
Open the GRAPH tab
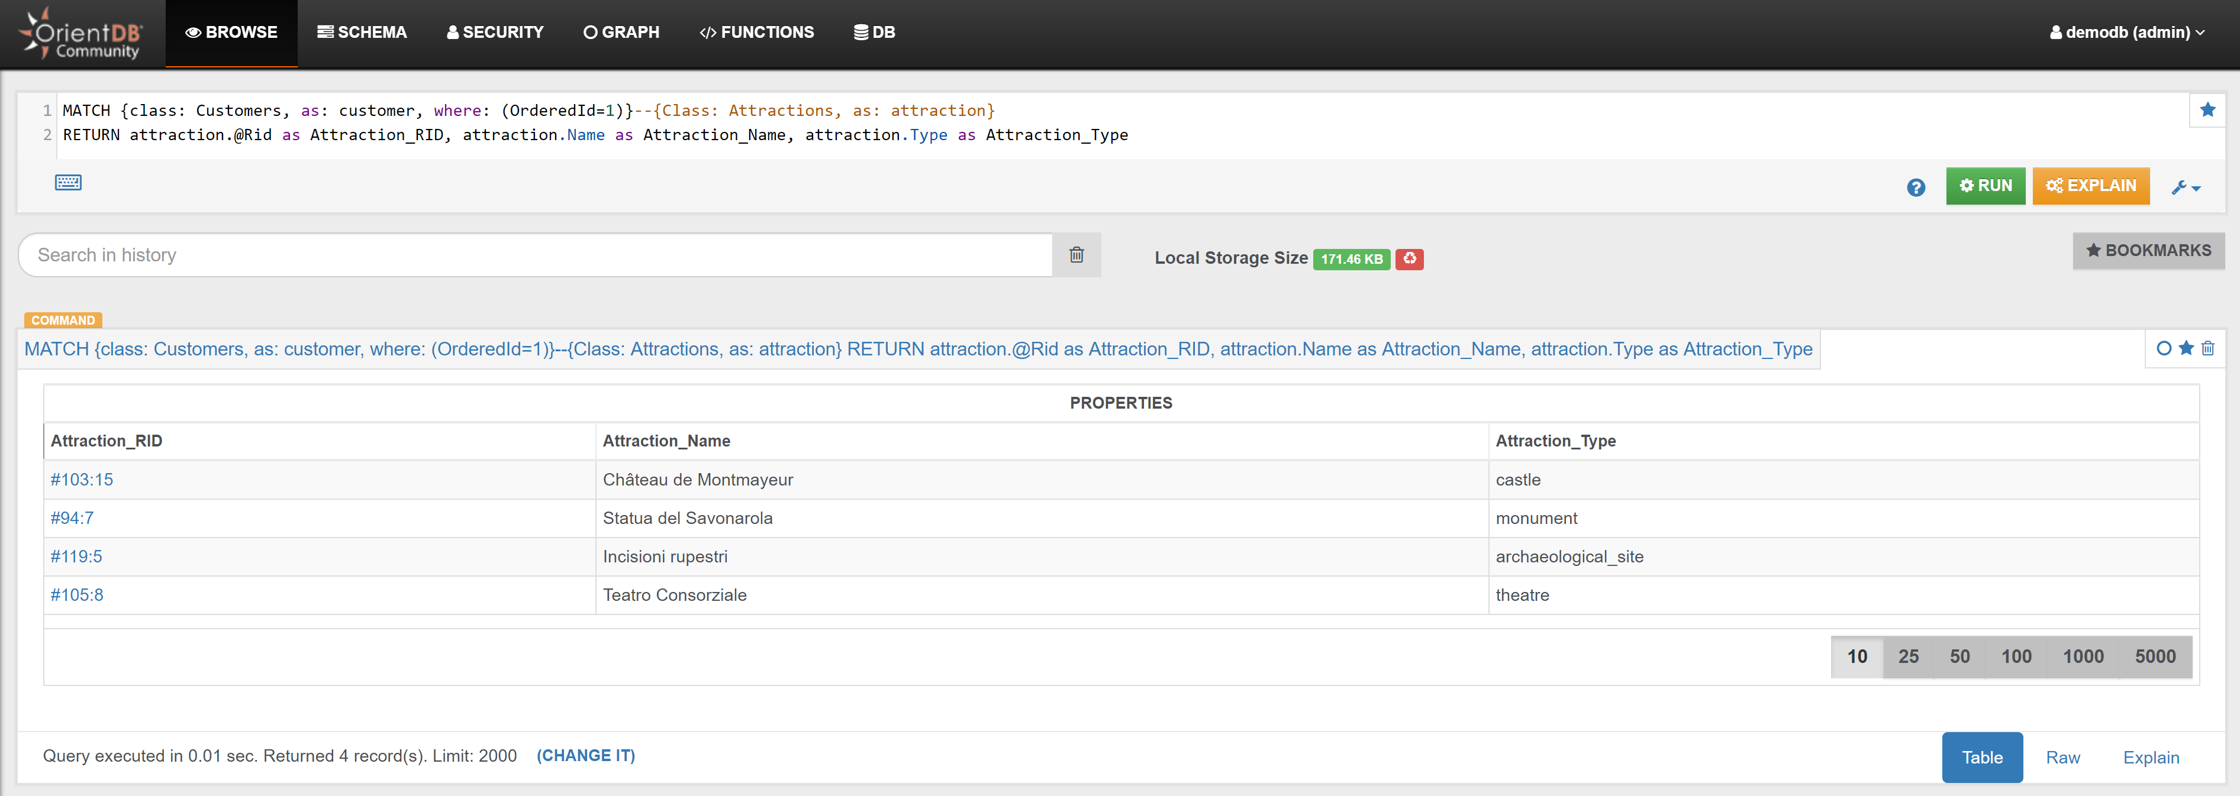tap(621, 32)
